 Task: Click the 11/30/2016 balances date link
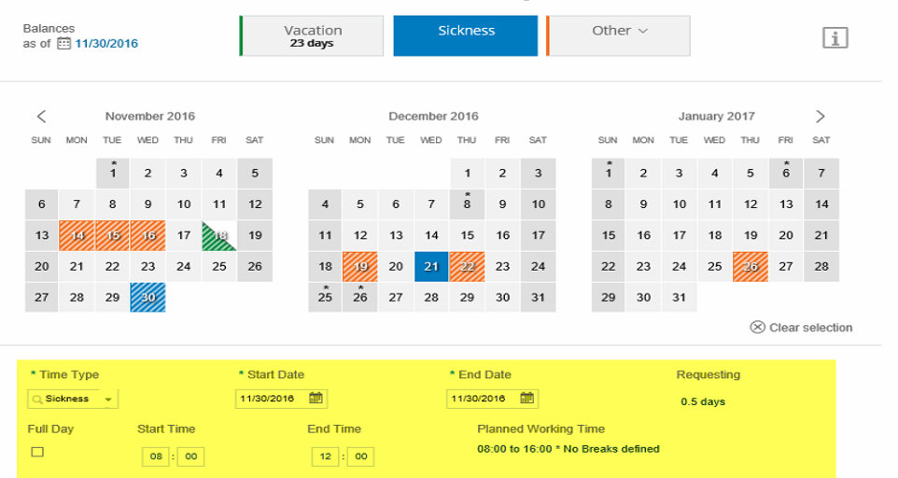pyautogui.click(x=106, y=44)
